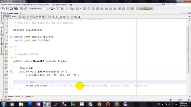Open Dreamweaver from the taskbar
Image resolution: width=191 pixels, height=107 pixels.
point(73,104)
